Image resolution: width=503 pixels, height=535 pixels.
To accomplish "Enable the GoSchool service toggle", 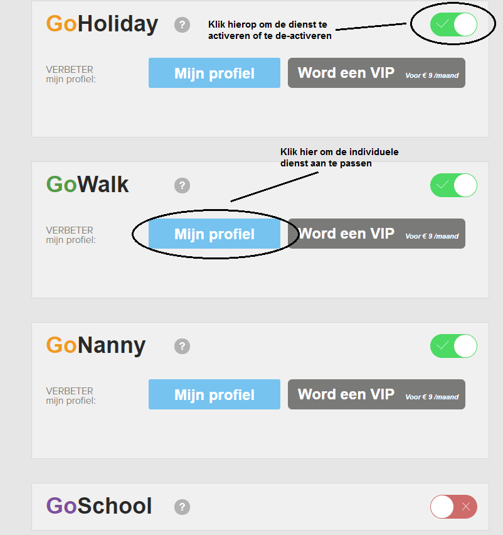I will (x=453, y=507).
